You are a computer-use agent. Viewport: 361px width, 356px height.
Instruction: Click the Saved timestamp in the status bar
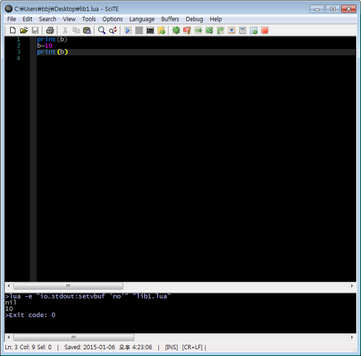tap(108, 347)
